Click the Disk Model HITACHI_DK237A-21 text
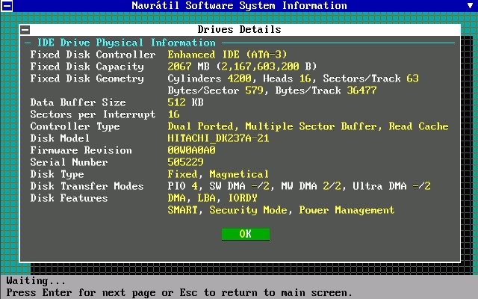 tap(218, 138)
